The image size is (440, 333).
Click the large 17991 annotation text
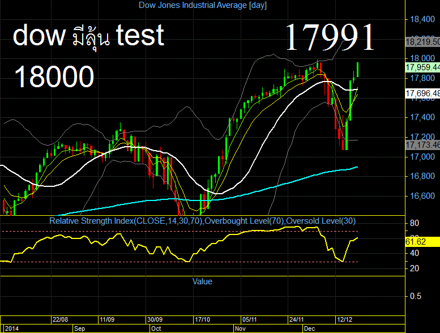pos(330,37)
